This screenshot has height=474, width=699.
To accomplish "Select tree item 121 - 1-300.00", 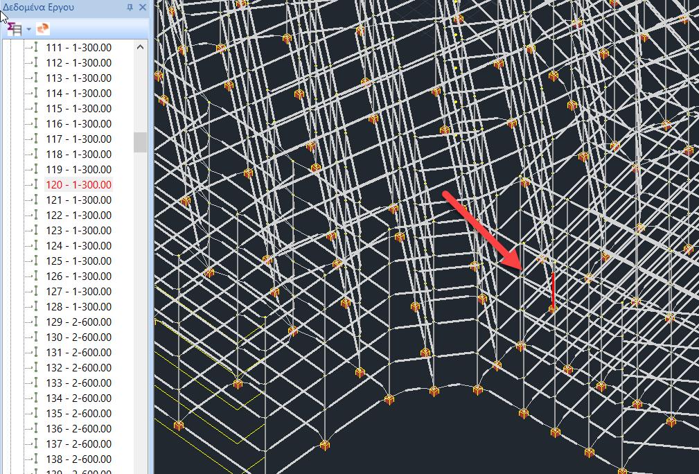I will (78, 200).
